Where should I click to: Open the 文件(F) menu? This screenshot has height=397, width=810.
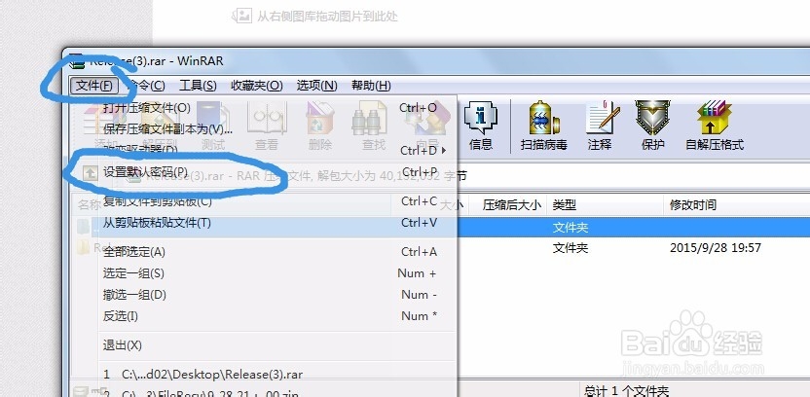coord(94,86)
